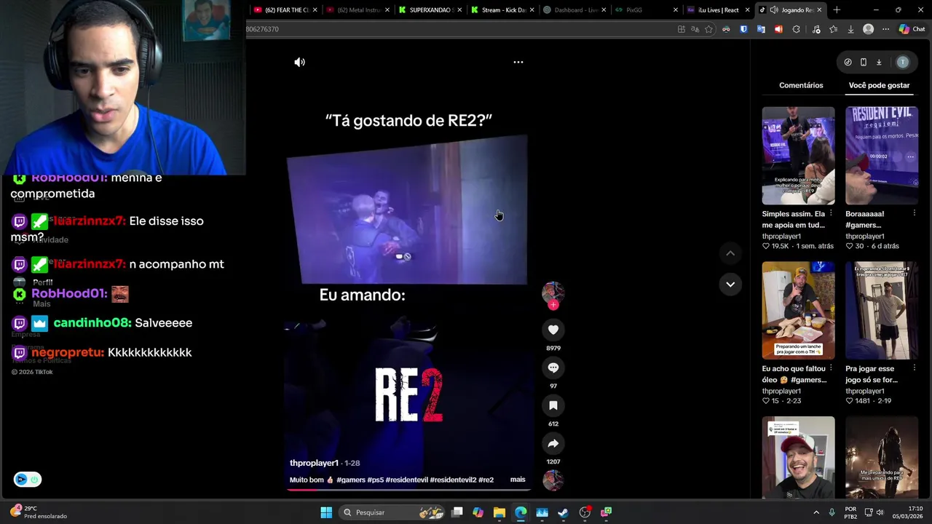Open Bitwarden shield extension icon
Screen dimensions: 932x524
pos(743,29)
